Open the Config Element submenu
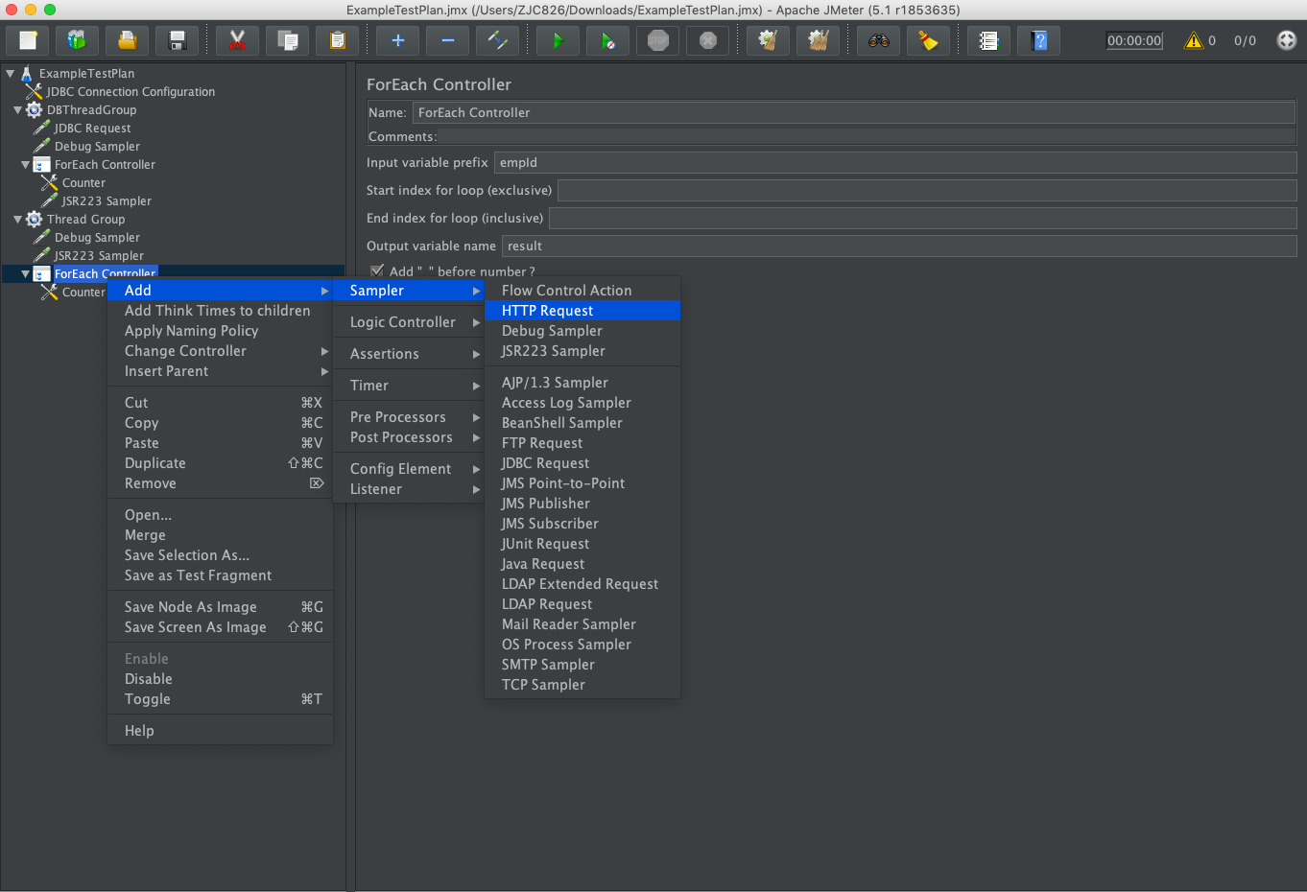 [x=409, y=469]
